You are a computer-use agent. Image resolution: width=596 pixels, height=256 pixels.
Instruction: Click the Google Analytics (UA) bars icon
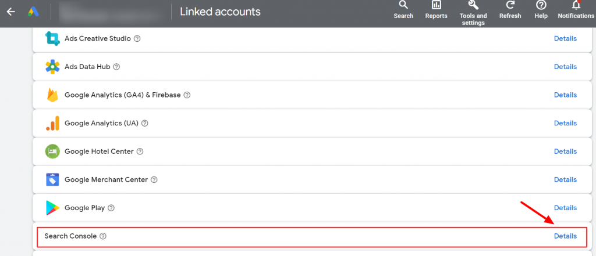point(52,123)
